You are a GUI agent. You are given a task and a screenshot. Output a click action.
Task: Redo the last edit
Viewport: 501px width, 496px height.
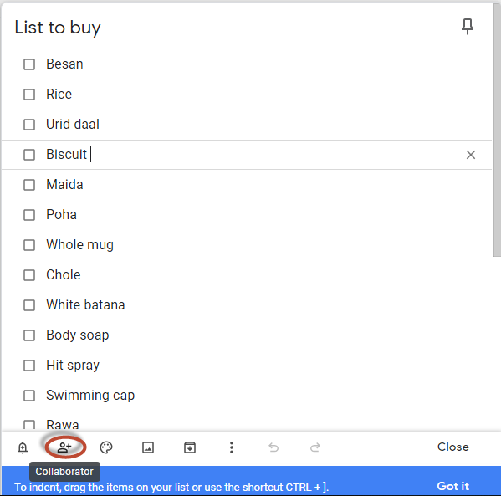point(315,447)
